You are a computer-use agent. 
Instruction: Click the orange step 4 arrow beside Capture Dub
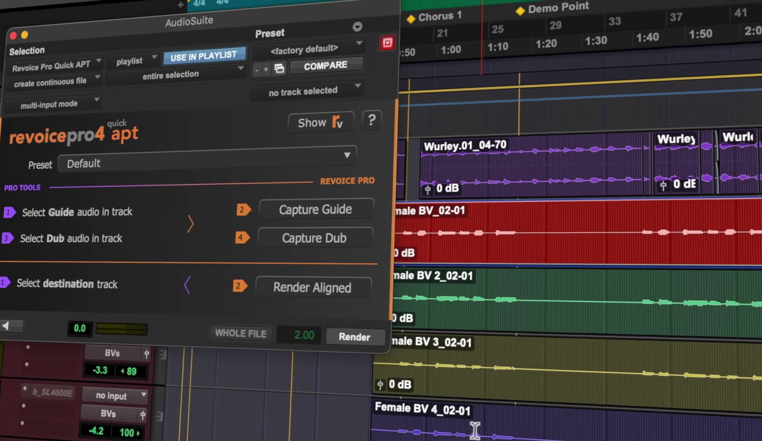242,237
